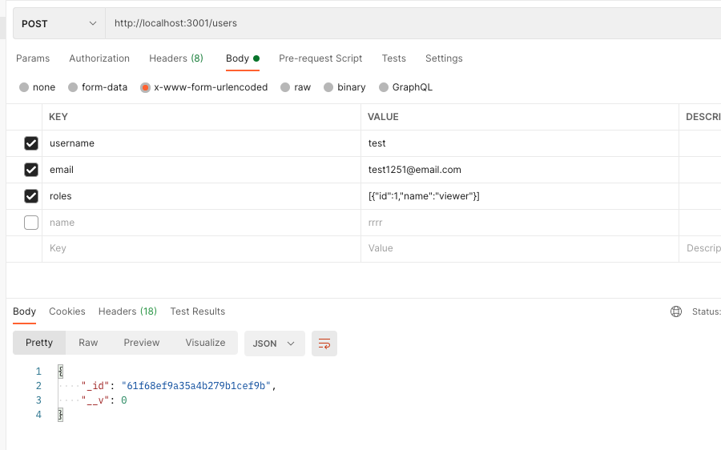
Task: Switch to Visualize response view
Action: 205,343
